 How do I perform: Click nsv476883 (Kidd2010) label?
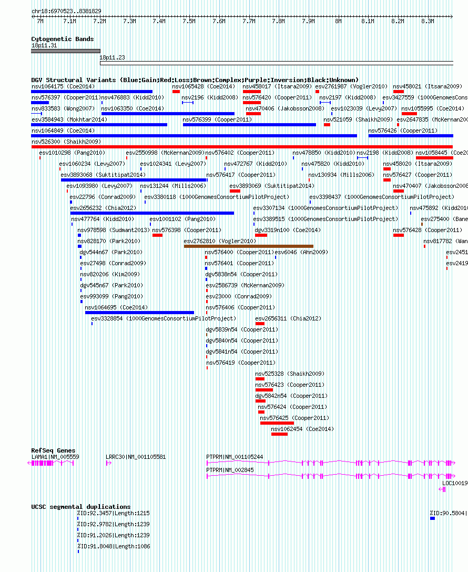tap(133, 97)
